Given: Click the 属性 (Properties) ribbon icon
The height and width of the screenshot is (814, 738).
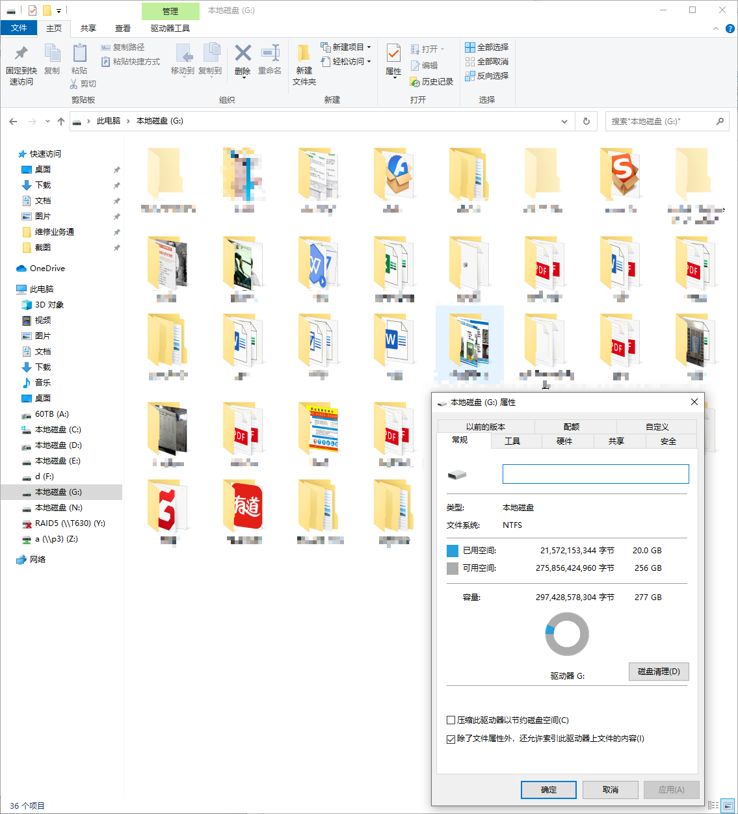Looking at the screenshot, I should 393,54.
